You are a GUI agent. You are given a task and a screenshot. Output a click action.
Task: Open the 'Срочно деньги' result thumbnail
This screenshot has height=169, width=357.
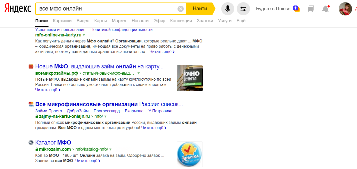click(190, 78)
